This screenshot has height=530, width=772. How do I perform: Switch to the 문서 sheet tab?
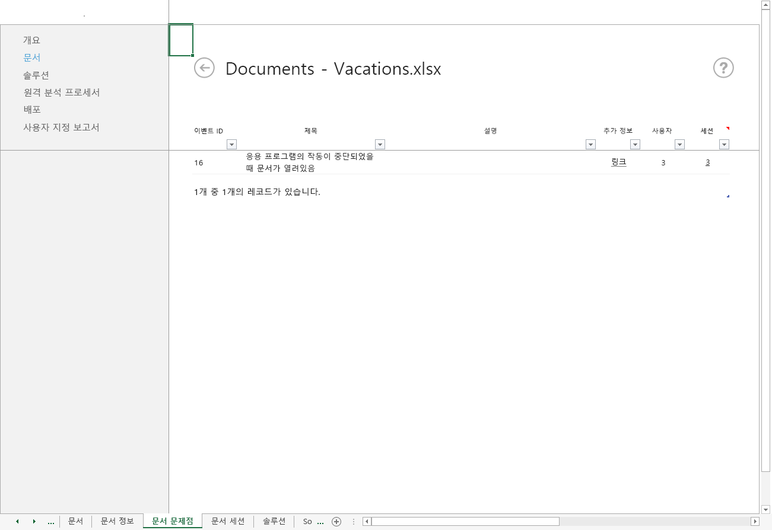pos(75,522)
